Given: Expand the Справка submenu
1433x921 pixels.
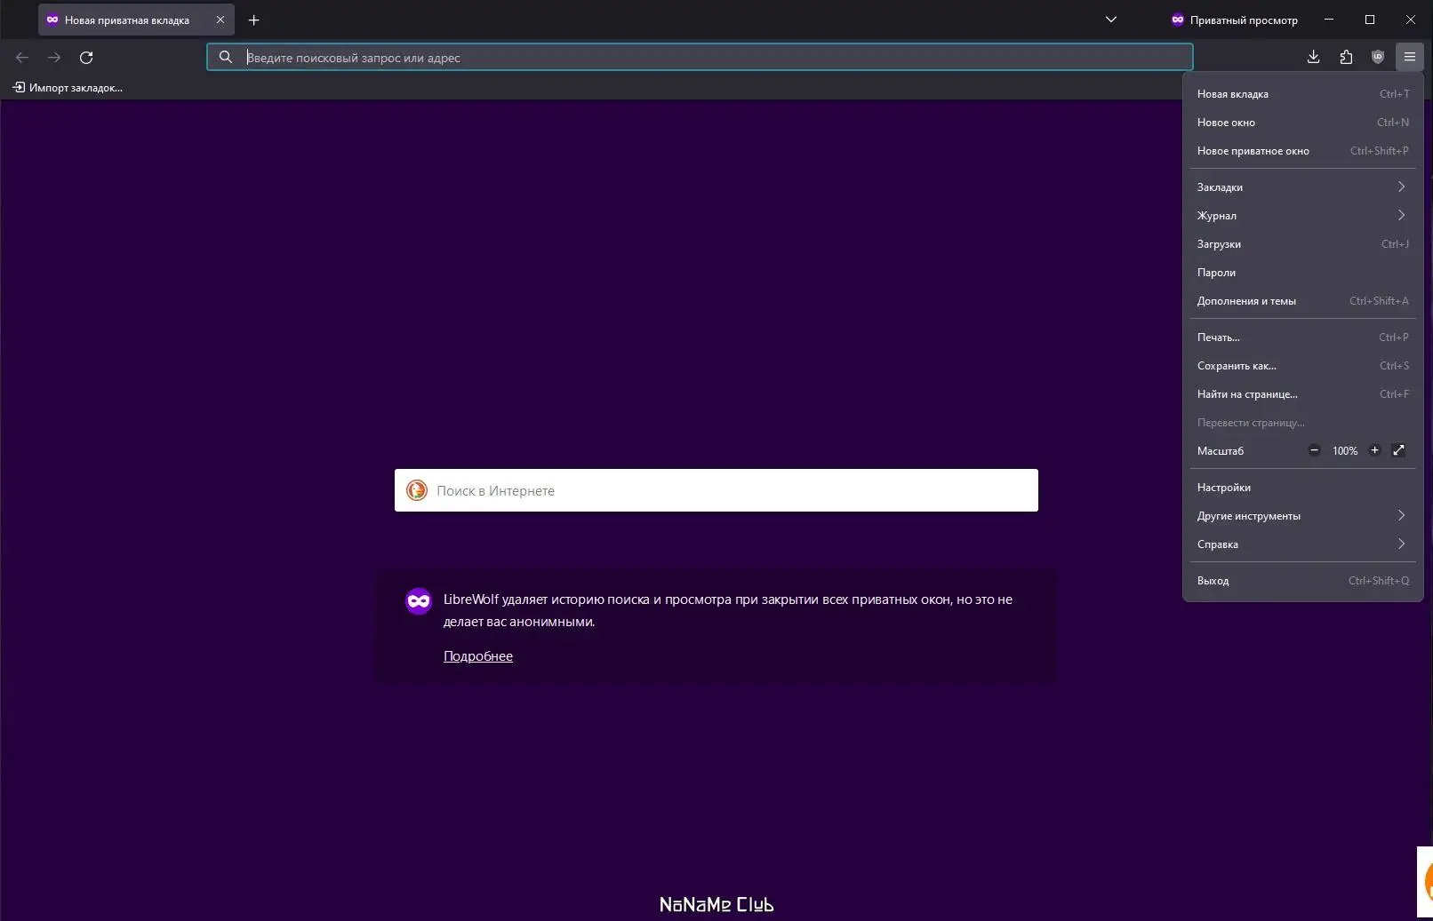Looking at the screenshot, I should [1302, 544].
